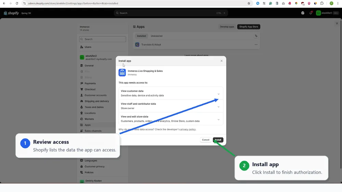Expand View and edit store data

[x=171, y=119]
